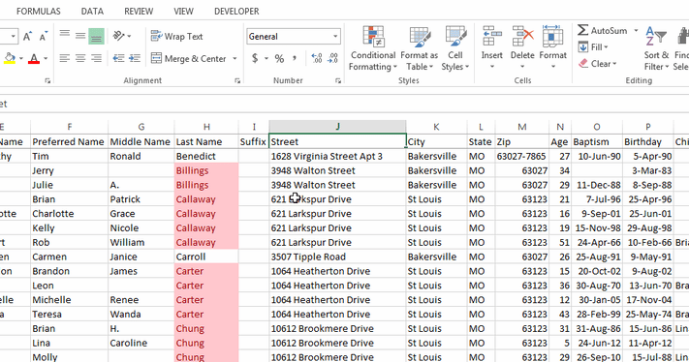This screenshot has height=362, width=689.
Task: Apply the yellow fill color
Action: (x=10, y=58)
